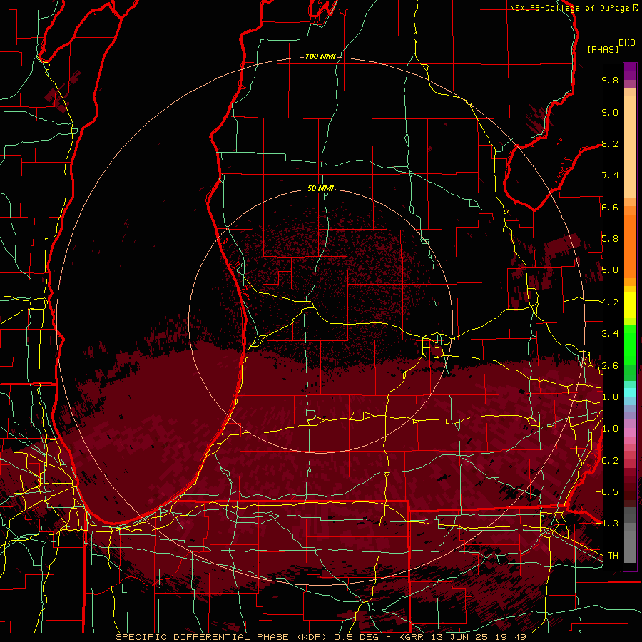Viewport: 642px width, 642px height.
Task: Click the "13 JUN 25 19:49" timestamp
Action: coord(480,637)
